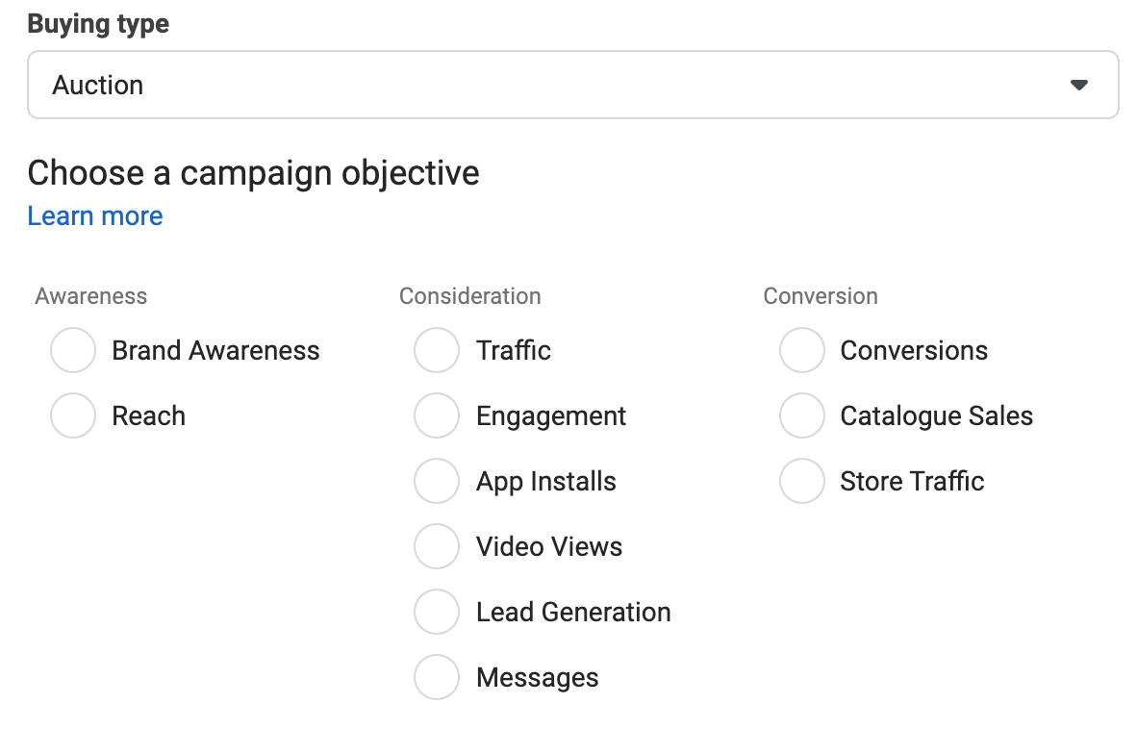
Task: Select the Video Views radio button
Action: 437,547
